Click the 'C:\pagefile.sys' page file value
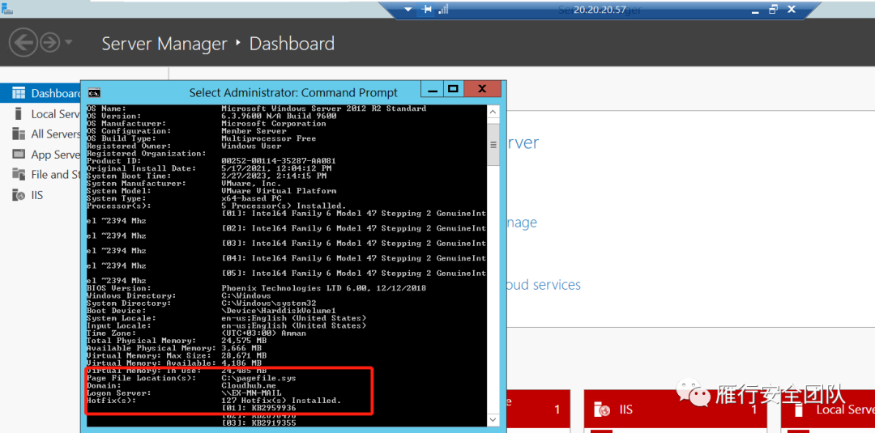 tap(258, 378)
